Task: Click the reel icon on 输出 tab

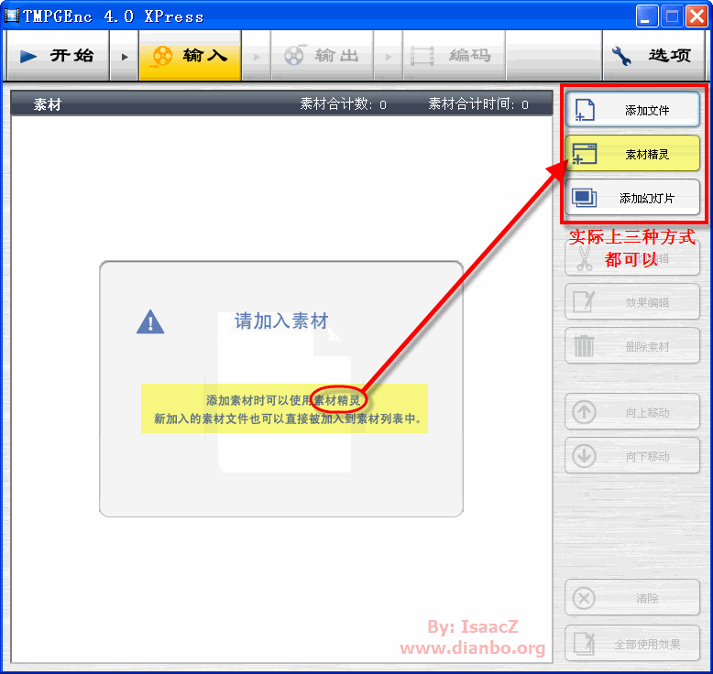Action: [x=294, y=56]
